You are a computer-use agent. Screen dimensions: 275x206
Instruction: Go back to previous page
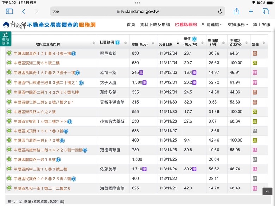[x=24, y=11]
